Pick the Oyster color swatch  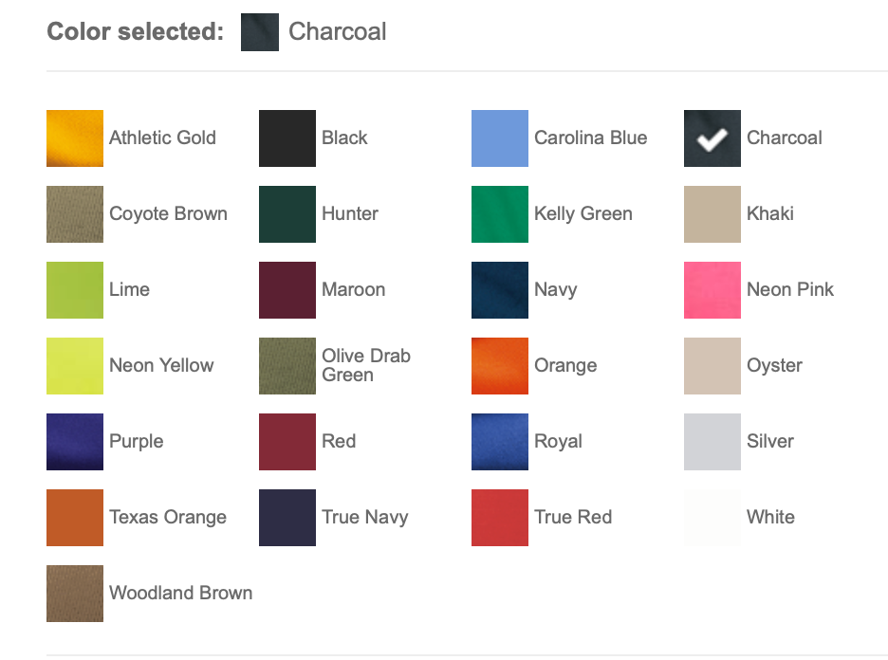coord(712,366)
